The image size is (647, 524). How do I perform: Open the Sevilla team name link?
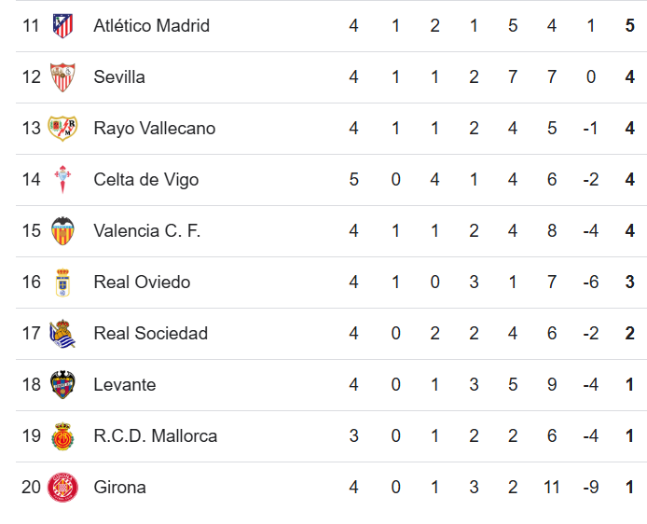click(x=119, y=76)
